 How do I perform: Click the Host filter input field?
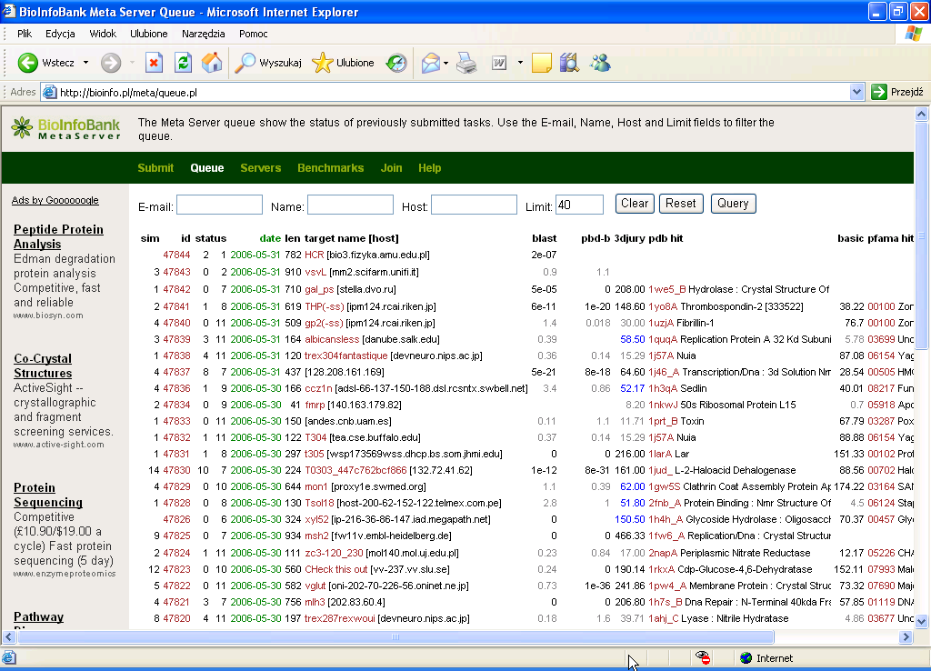tap(474, 205)
